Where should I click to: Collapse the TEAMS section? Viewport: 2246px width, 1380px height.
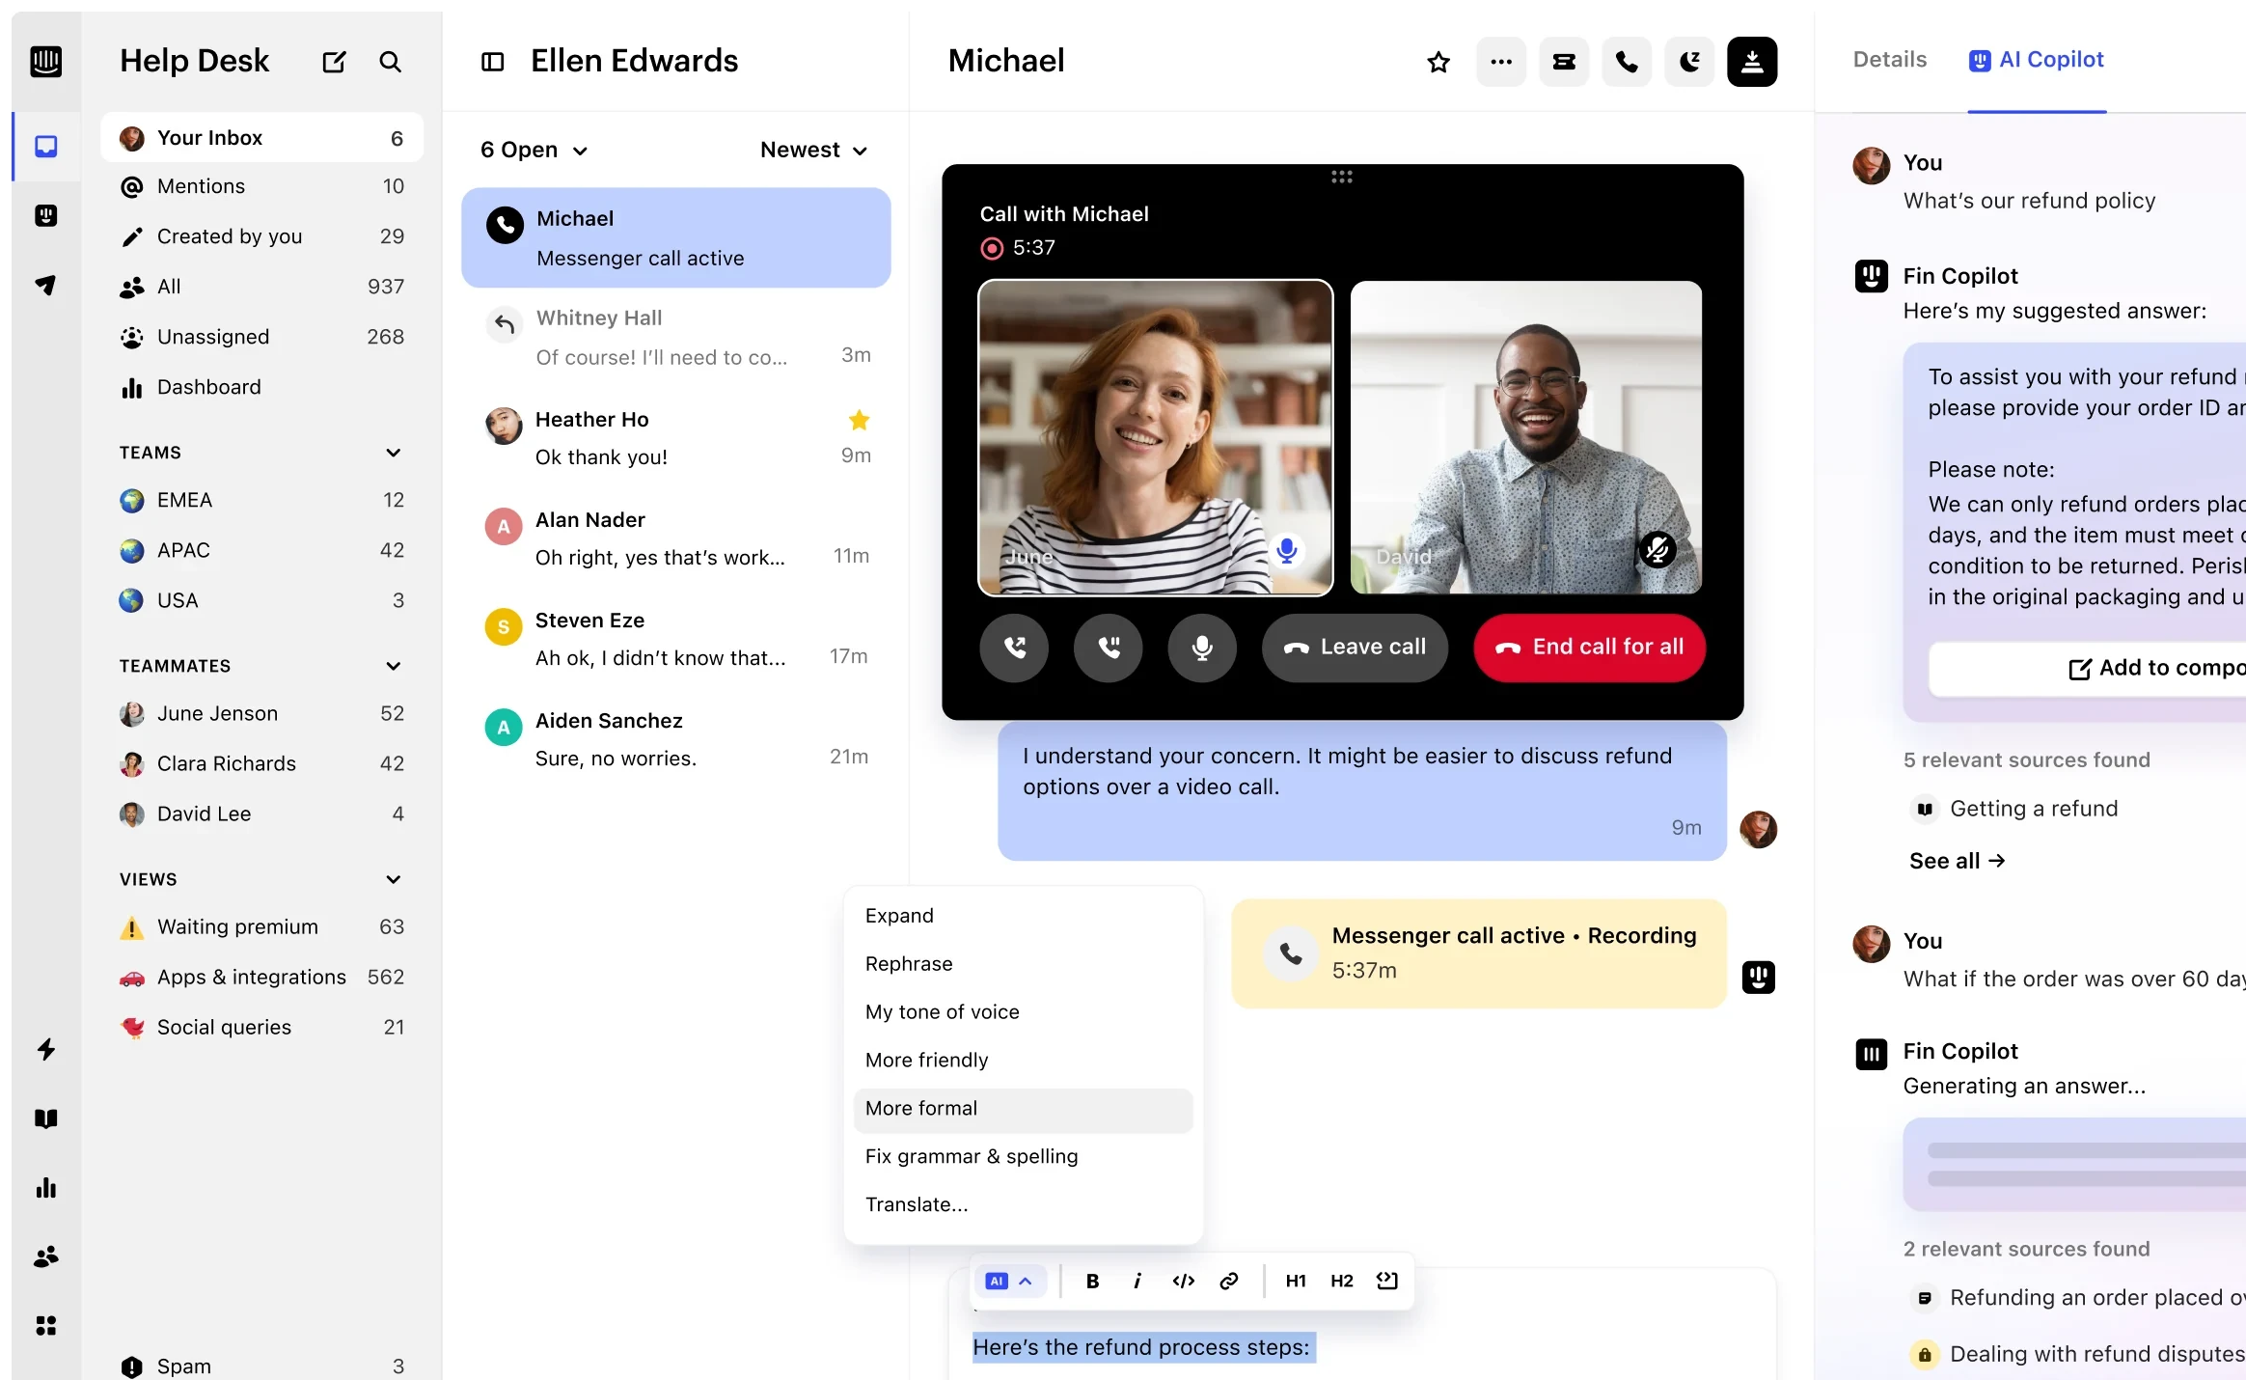point(393,453)
